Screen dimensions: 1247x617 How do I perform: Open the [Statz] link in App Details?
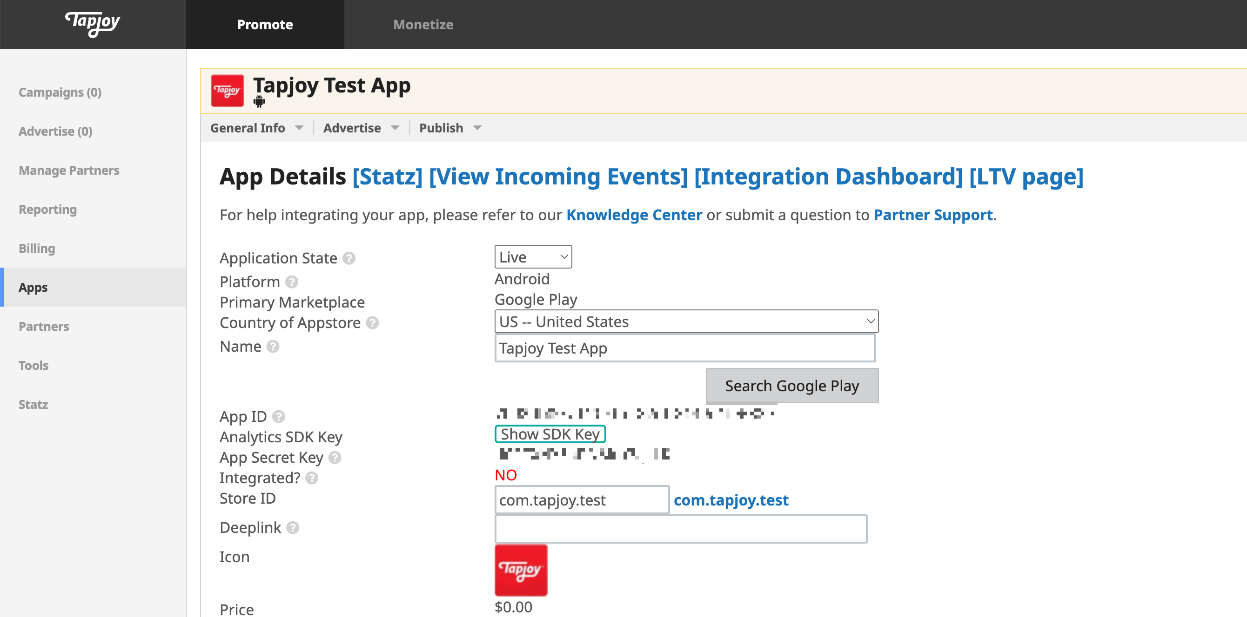(387, 177)
